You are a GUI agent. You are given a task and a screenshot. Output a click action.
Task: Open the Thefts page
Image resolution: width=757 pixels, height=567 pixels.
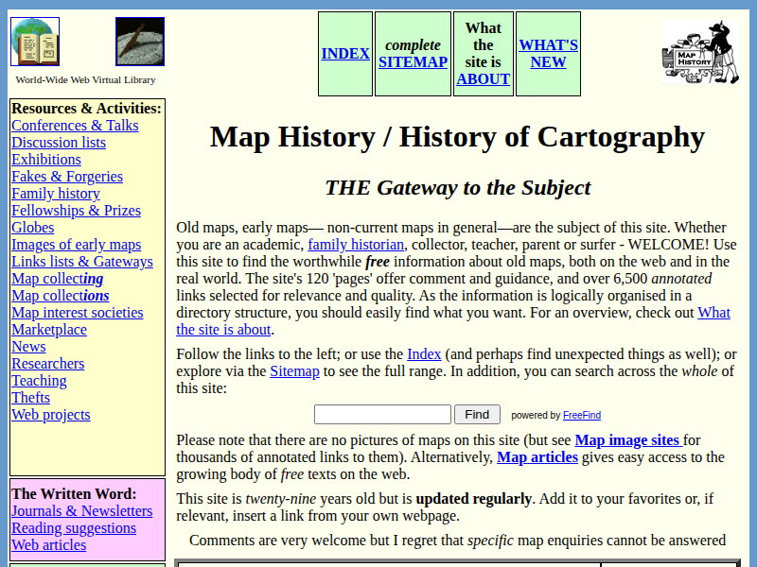(x=30, y=397)
